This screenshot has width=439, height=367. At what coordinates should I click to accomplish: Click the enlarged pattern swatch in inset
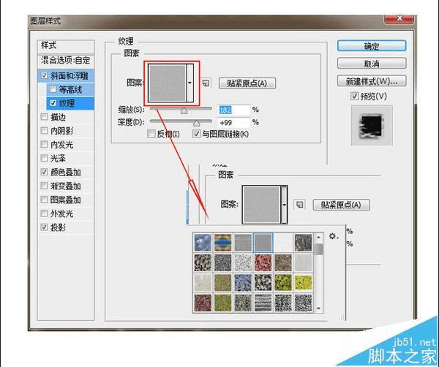pos(261,205)
